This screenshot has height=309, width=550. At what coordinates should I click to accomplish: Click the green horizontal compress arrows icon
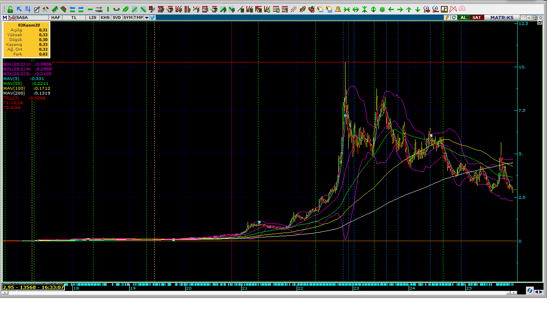(347, 9)
